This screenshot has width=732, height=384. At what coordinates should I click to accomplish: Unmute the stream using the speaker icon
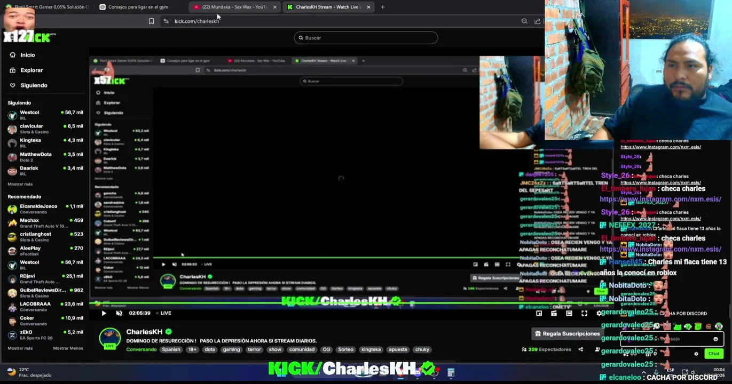119,313
